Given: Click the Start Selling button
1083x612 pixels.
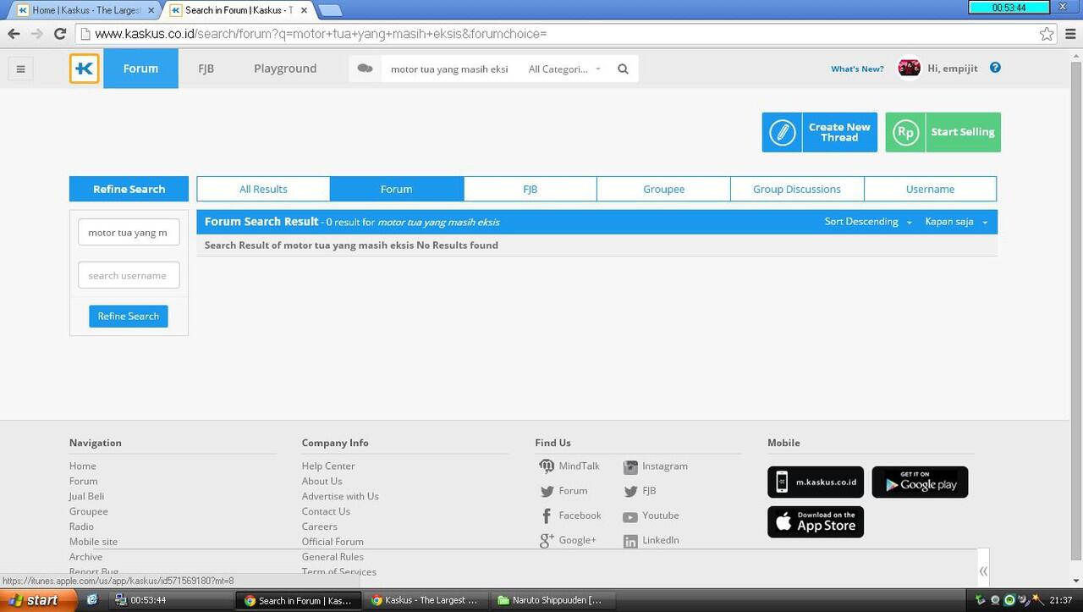Looking at the screenshot, I should pos(943,132).
